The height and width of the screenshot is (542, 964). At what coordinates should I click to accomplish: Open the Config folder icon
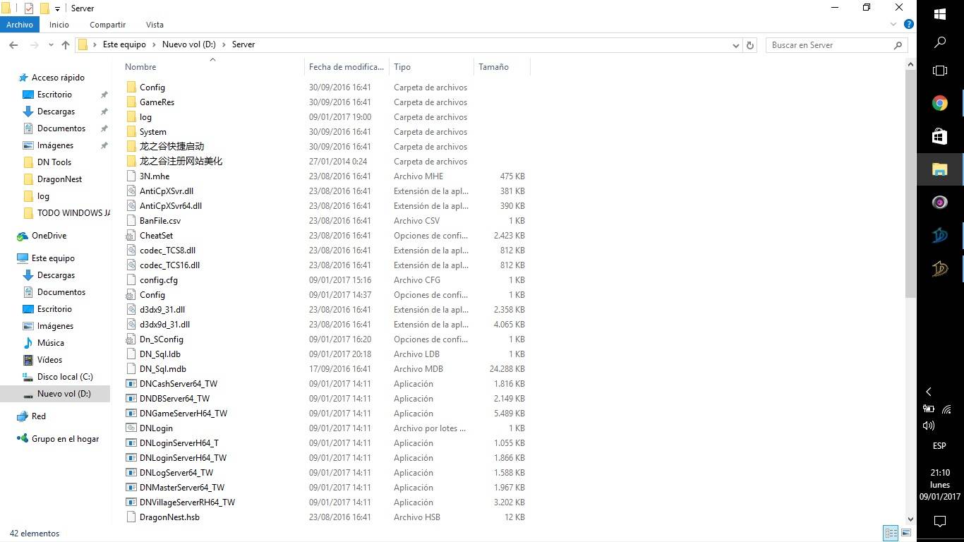(131, 88)
